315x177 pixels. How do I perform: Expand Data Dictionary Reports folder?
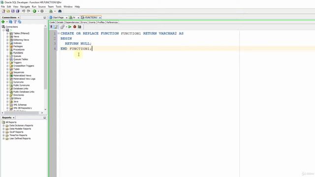click(3, 126)
